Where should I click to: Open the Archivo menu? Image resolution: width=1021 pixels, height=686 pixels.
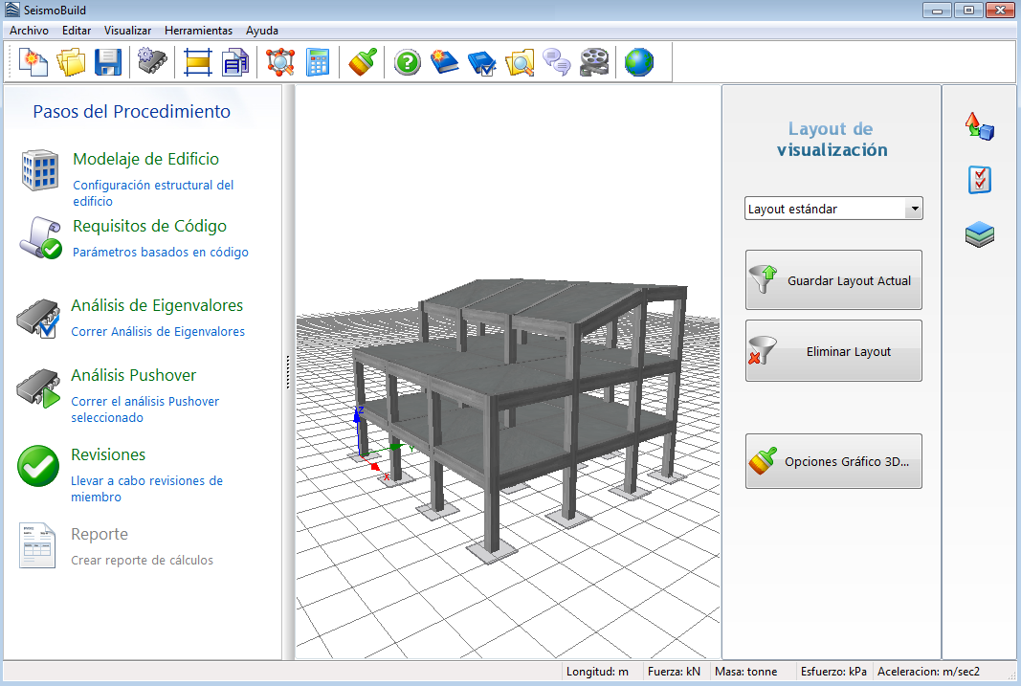(29, 31)
